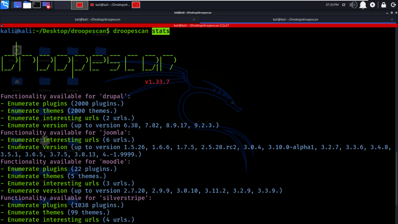This screenshot has width=398, height=224.
Task: Open the 07:33 PM clock
Action: pyautogui.click(x=332, y=5)
